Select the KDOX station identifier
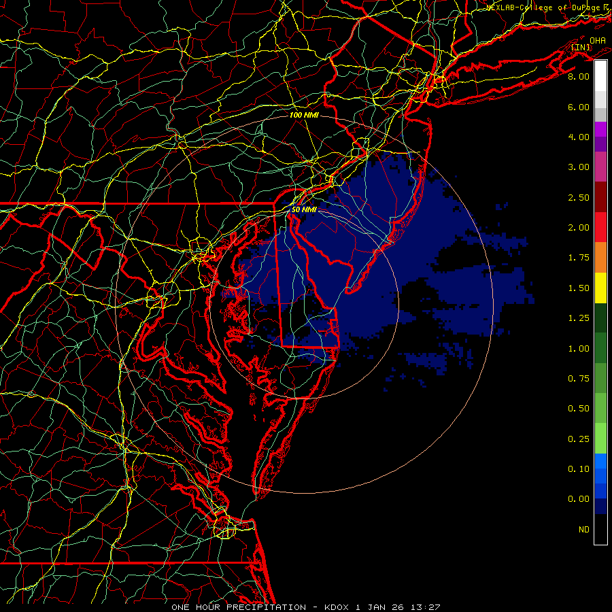Screen dimensions: 612x612 point(337,607)
